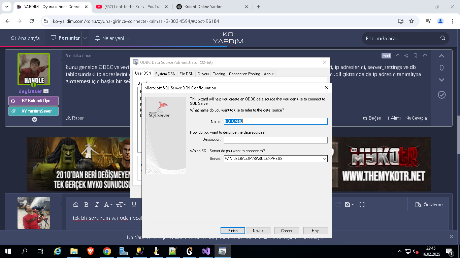Viewport: 460px width, 258px height.
Task: Bookmark this page with the star icon
Action: click(412, 21)
